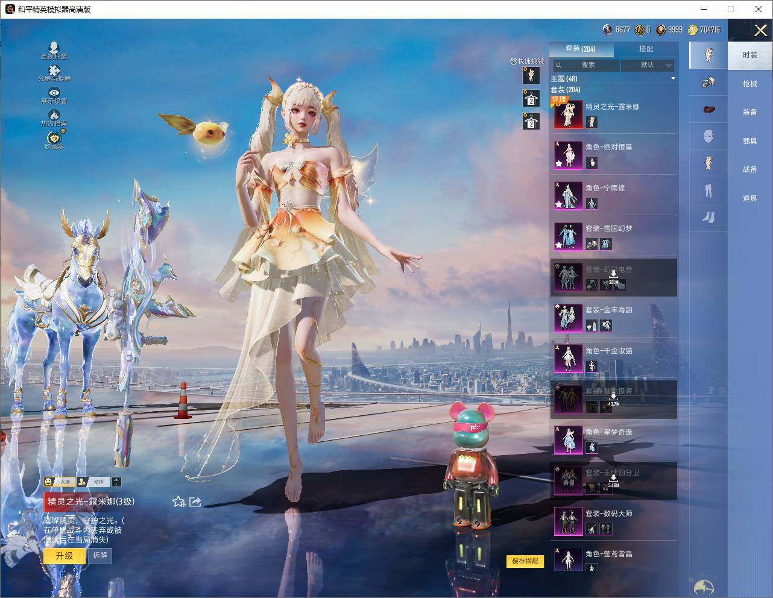Open the 默认 sort dropdown
This screenshot has width=773, height=598.
pos(648,65)
